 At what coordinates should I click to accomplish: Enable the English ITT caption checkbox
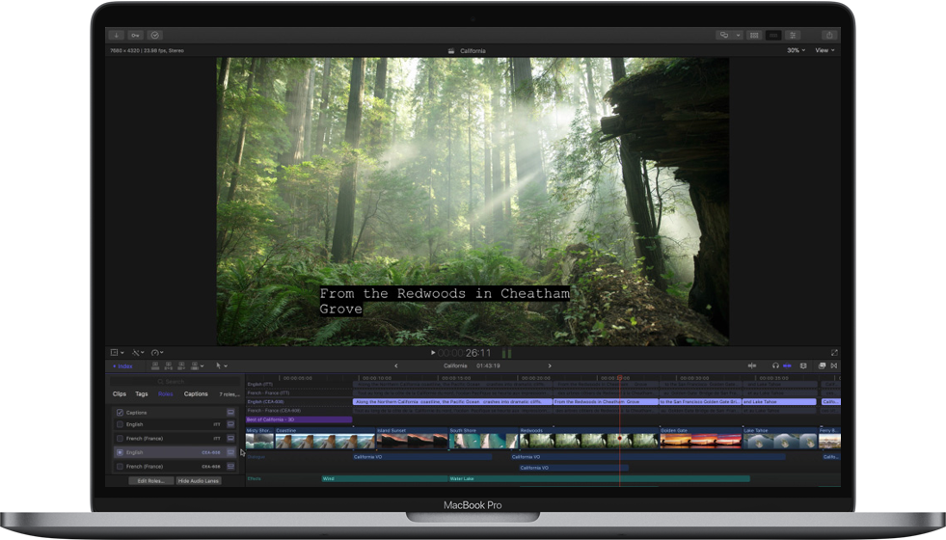pyautogui.click(x=120, y=424)
